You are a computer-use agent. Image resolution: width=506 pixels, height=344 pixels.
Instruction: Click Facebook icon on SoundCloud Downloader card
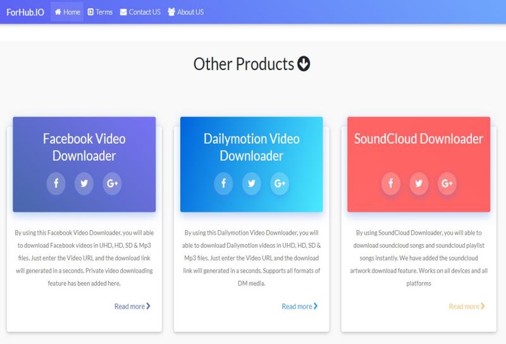pyautogui.click(x=390, y=183)
